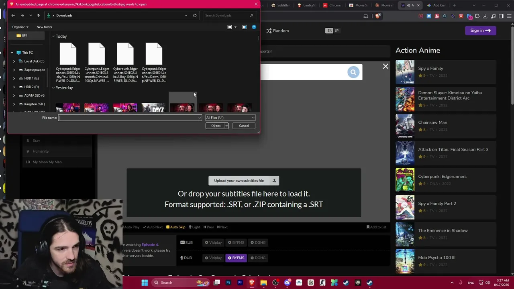The width and height of the screenshot is (514, 289).
Task: Expand HDD 1 (E:) drive node
Action: click(14, 78)
